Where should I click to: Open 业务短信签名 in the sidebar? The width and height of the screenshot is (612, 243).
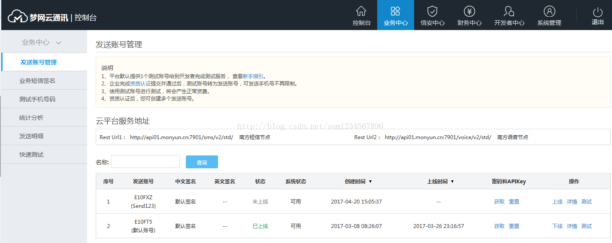[x=44, y=81]
